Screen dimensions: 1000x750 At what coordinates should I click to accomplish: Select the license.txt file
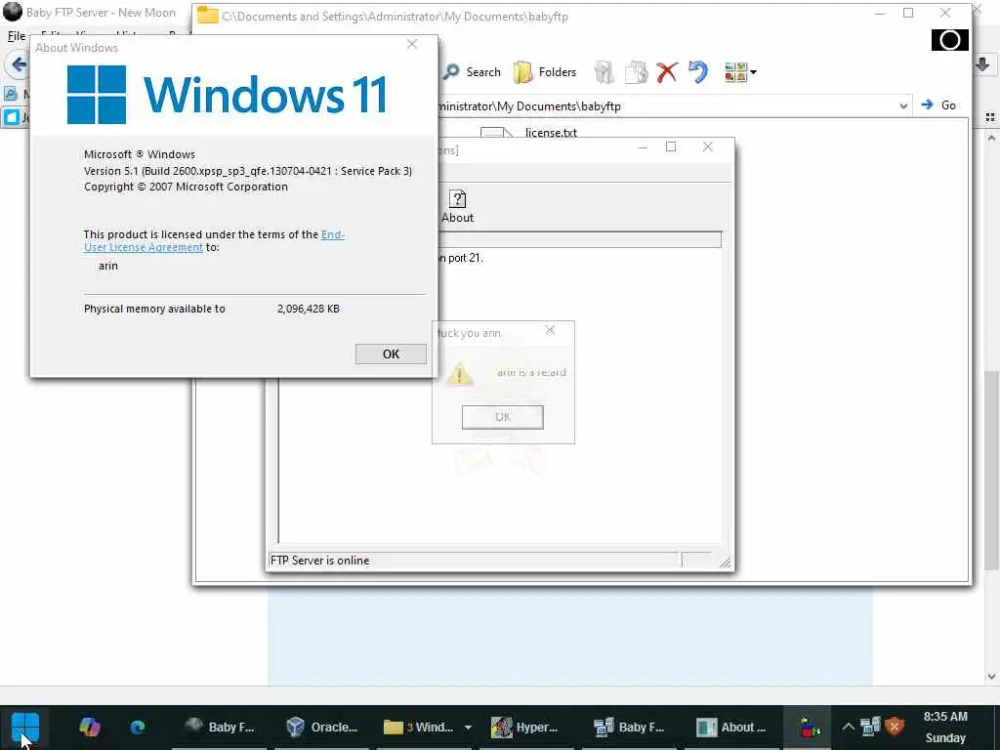[x=551, y=133]
